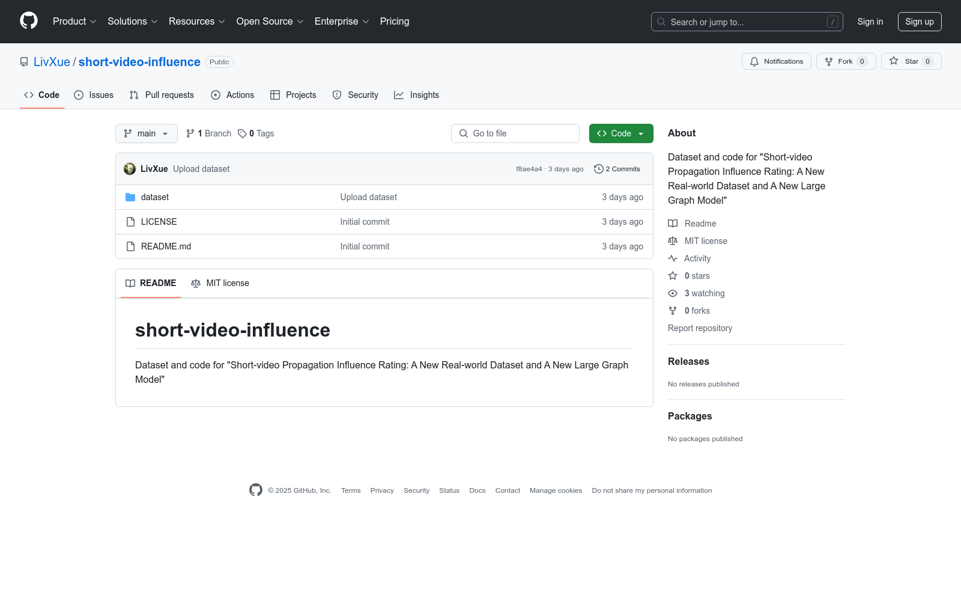This screenshot has height=601, width=961.
Task: Expand the Open Source menu
Action: [x=270, y=21]
